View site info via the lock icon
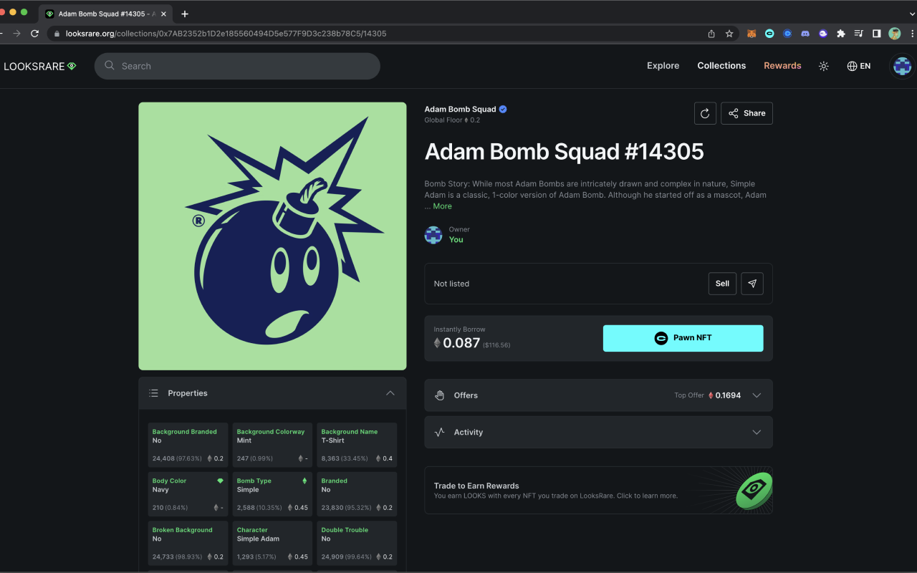 point(57,34)
